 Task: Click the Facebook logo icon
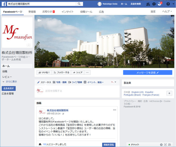4,4
